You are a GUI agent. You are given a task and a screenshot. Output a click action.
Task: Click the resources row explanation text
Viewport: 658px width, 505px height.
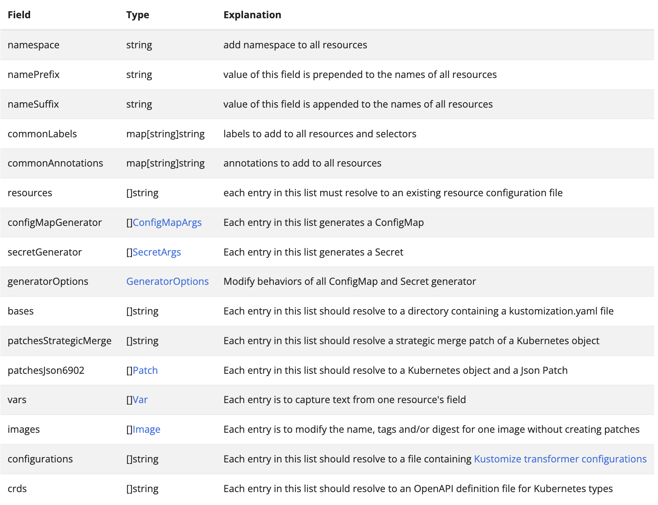pos(393,193)
